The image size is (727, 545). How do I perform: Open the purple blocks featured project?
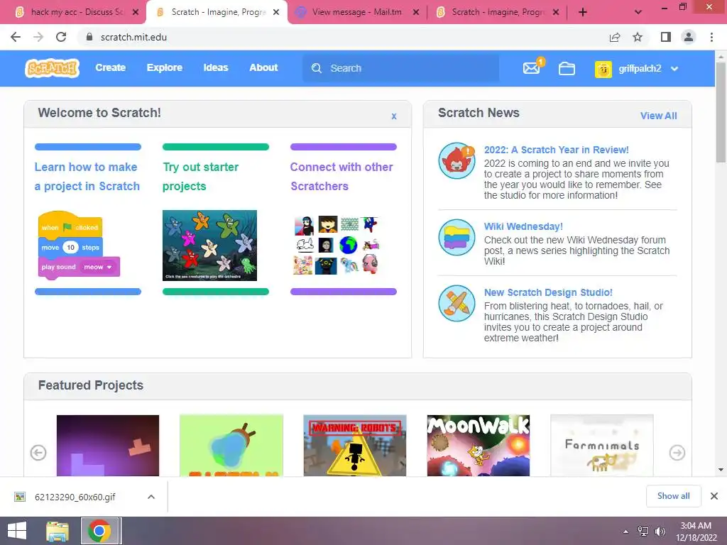tap(108, 446)
